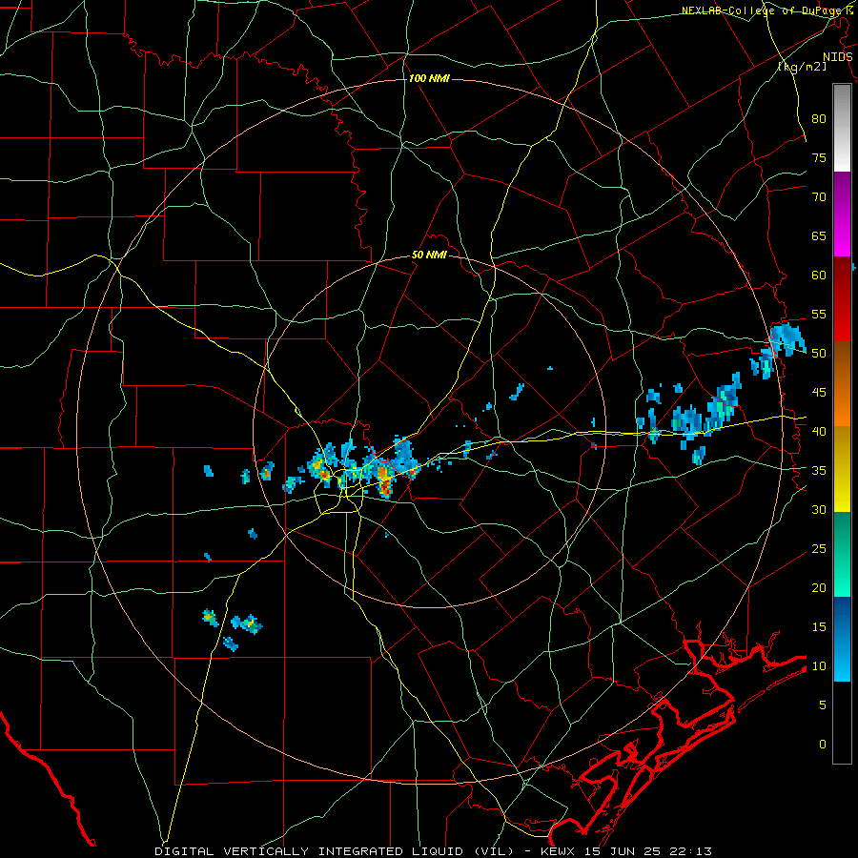This screenshot has width=858, height=858.
Task: Click the "100 NMI" range ring label
Action: point(429,79)
